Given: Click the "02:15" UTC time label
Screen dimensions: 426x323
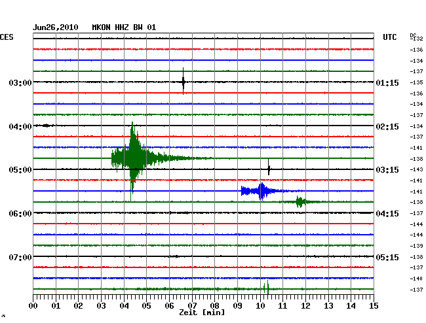Looking at the screenshot, I should (387, 127).
